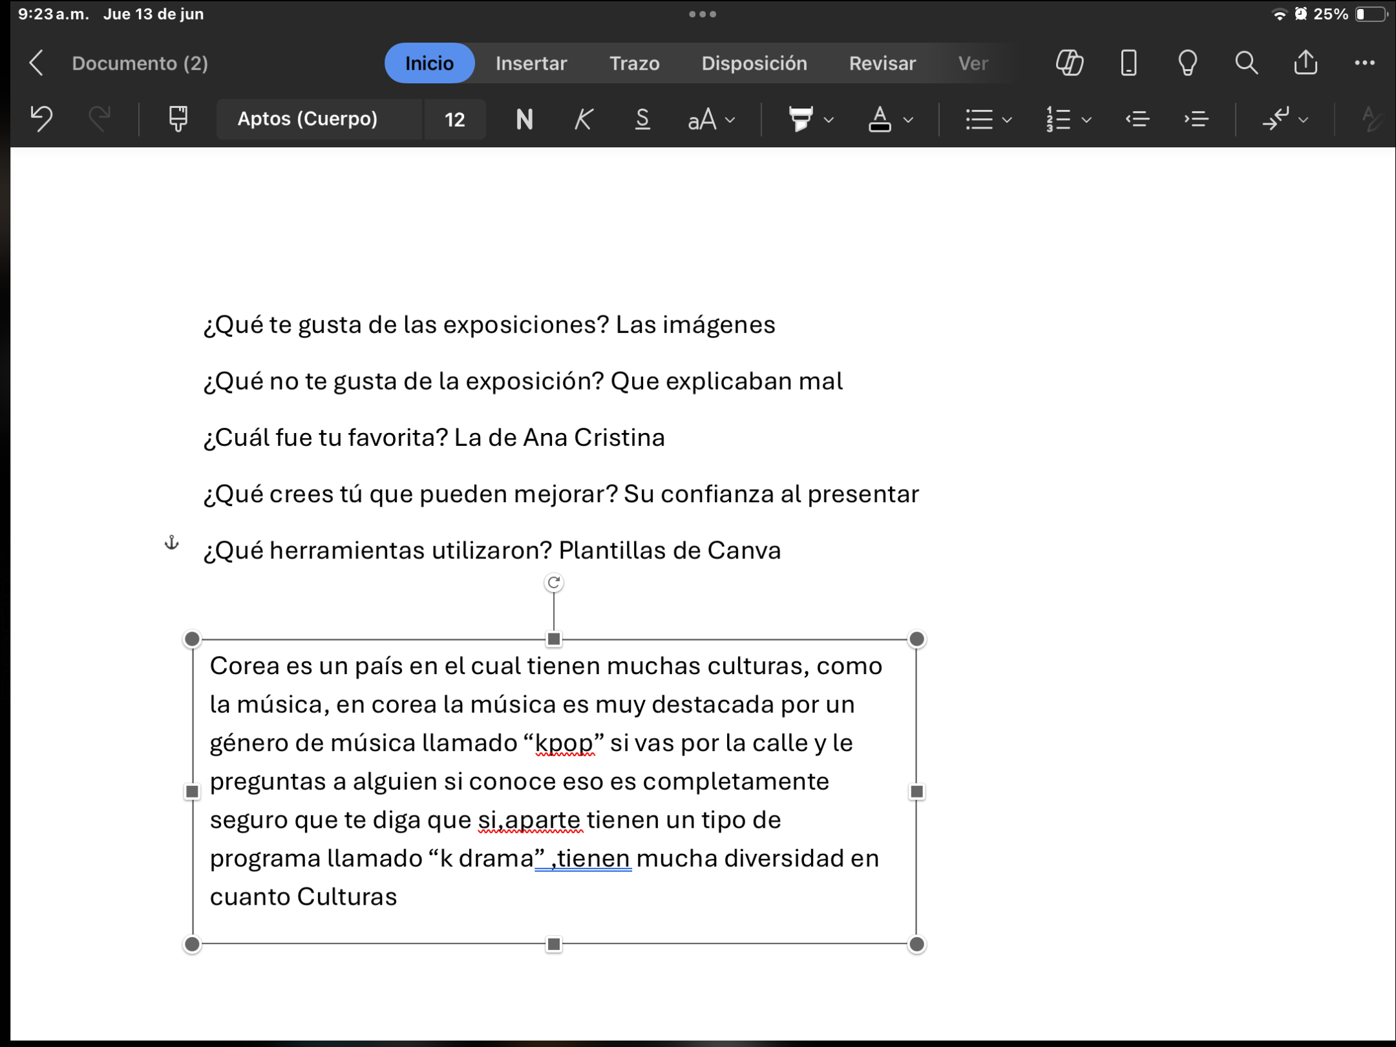Toggle underline S formatting
This screenshot has height=1047, width=1396.
(x=642, y=119)
